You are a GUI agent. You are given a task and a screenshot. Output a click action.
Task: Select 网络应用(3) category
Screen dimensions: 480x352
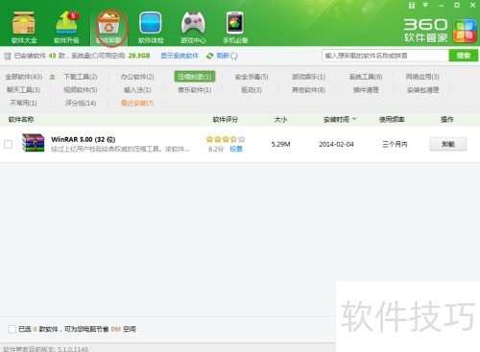(422, 77)
